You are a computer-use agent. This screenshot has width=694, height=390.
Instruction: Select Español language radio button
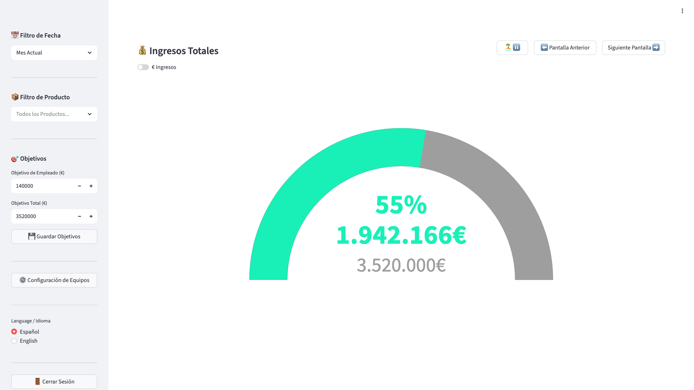14,331
